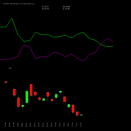Click the open value O: 0.74
Screen dimensions: 131x131
(x=45, y=9)
